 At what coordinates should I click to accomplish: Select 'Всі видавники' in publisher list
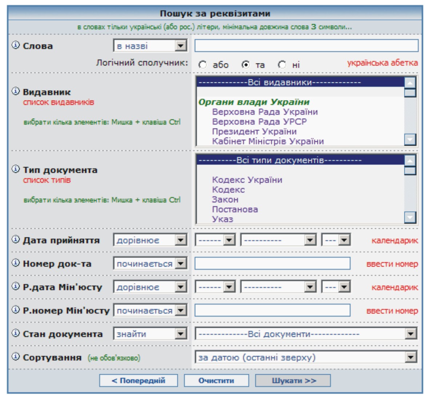pyautogui.click(x=300, y=82)
